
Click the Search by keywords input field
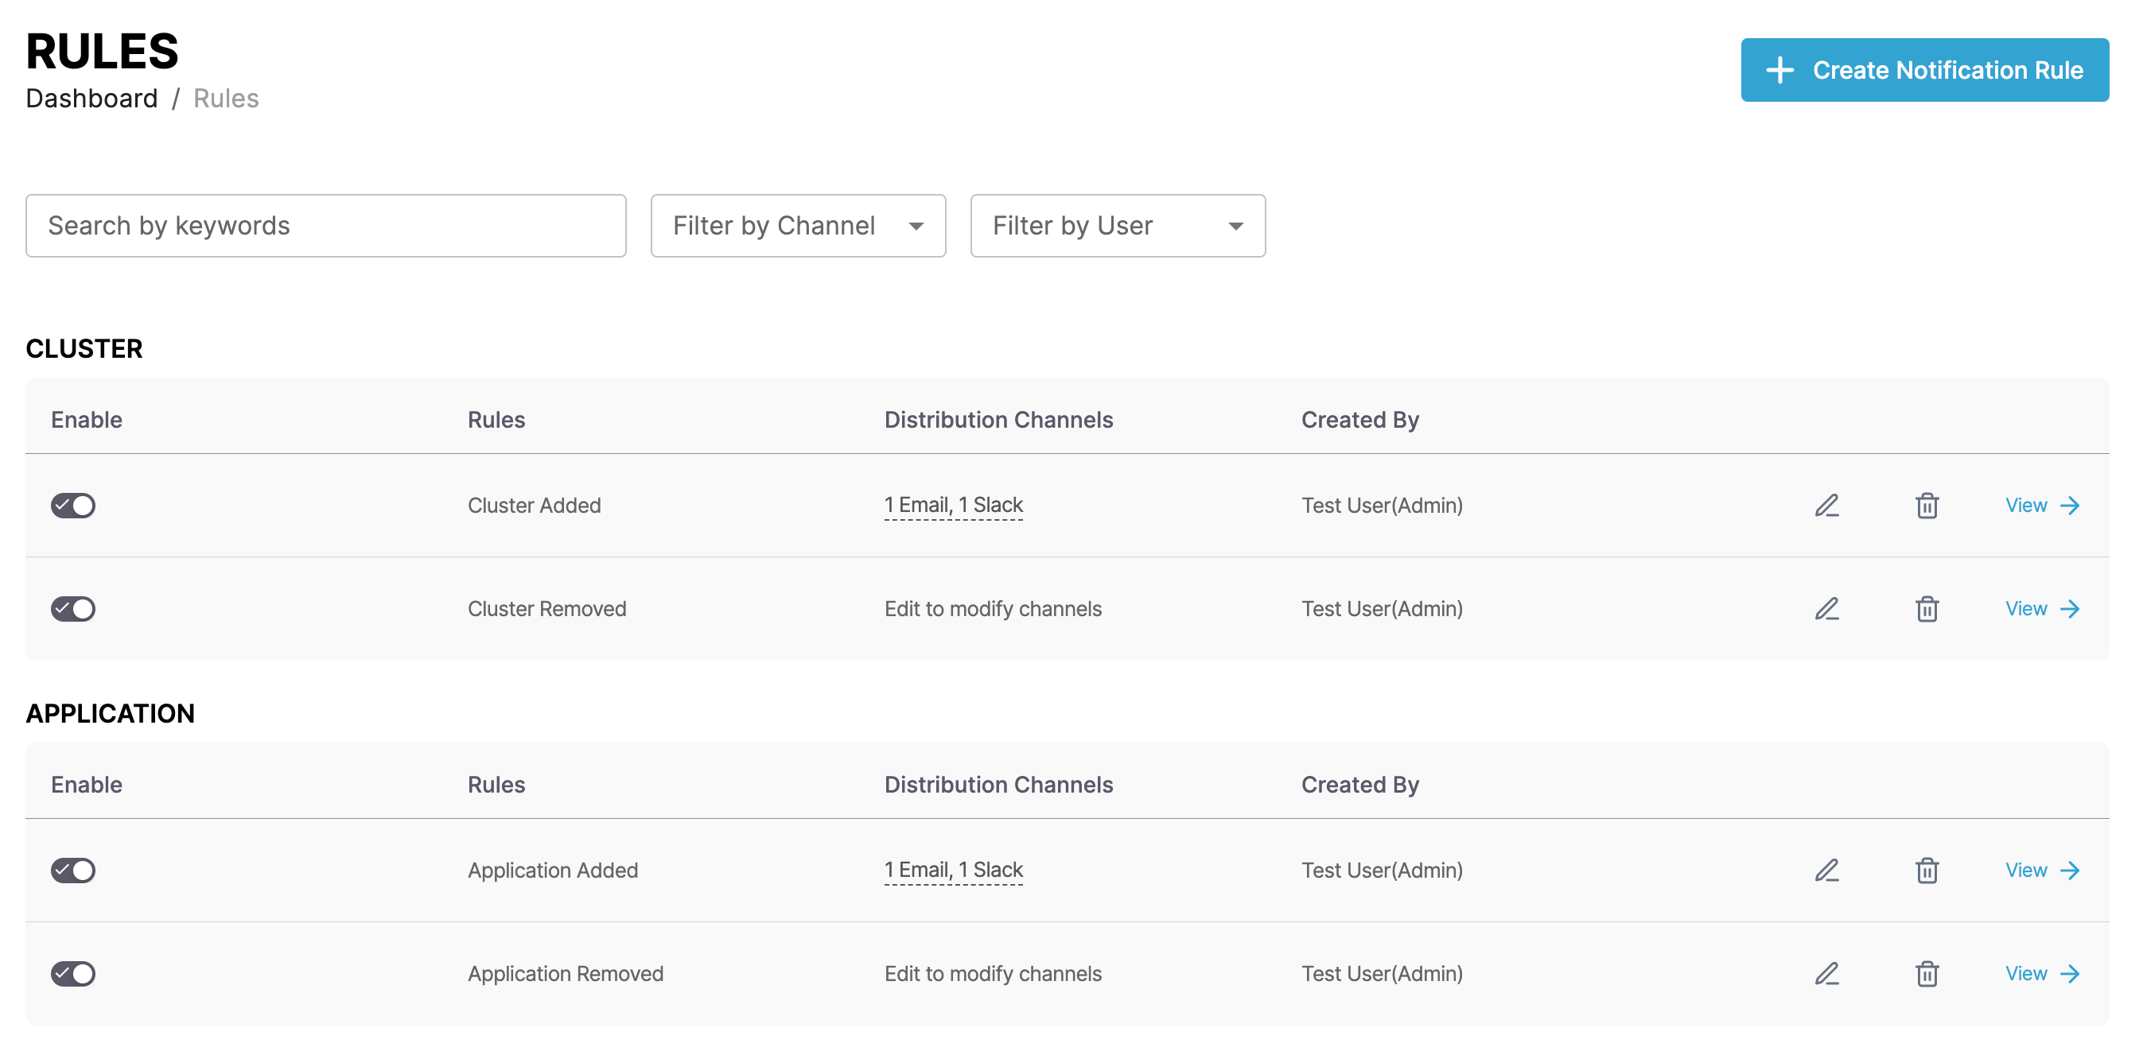coord(327,224)
